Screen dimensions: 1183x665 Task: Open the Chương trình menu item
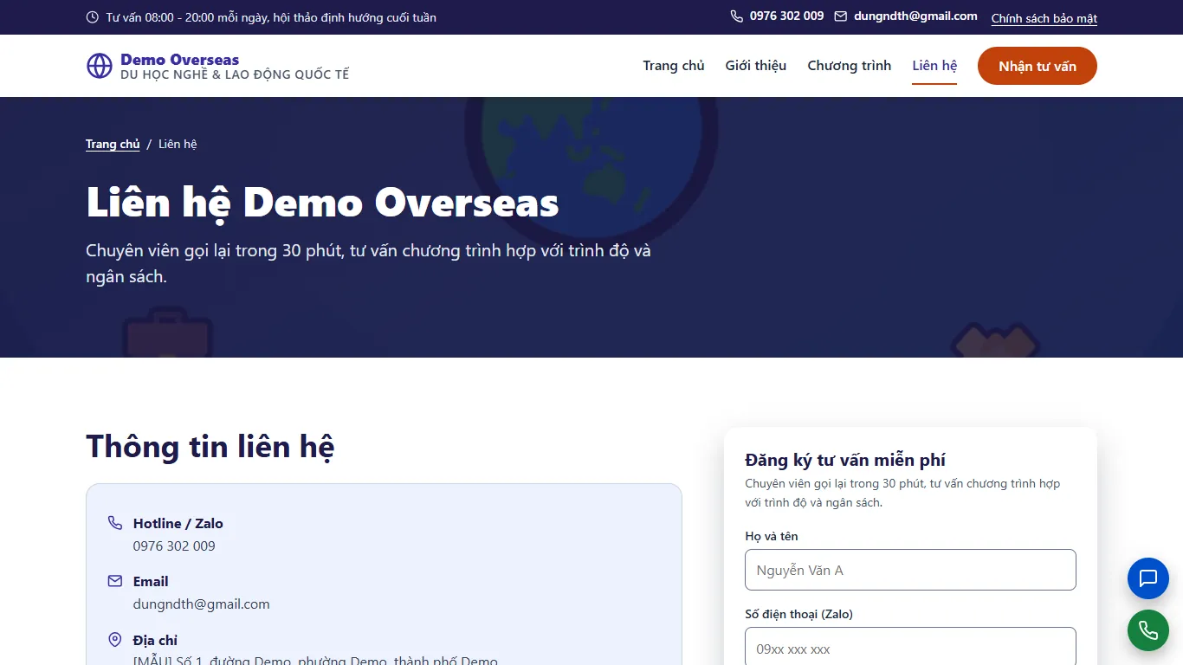click(x=850, y=66)
